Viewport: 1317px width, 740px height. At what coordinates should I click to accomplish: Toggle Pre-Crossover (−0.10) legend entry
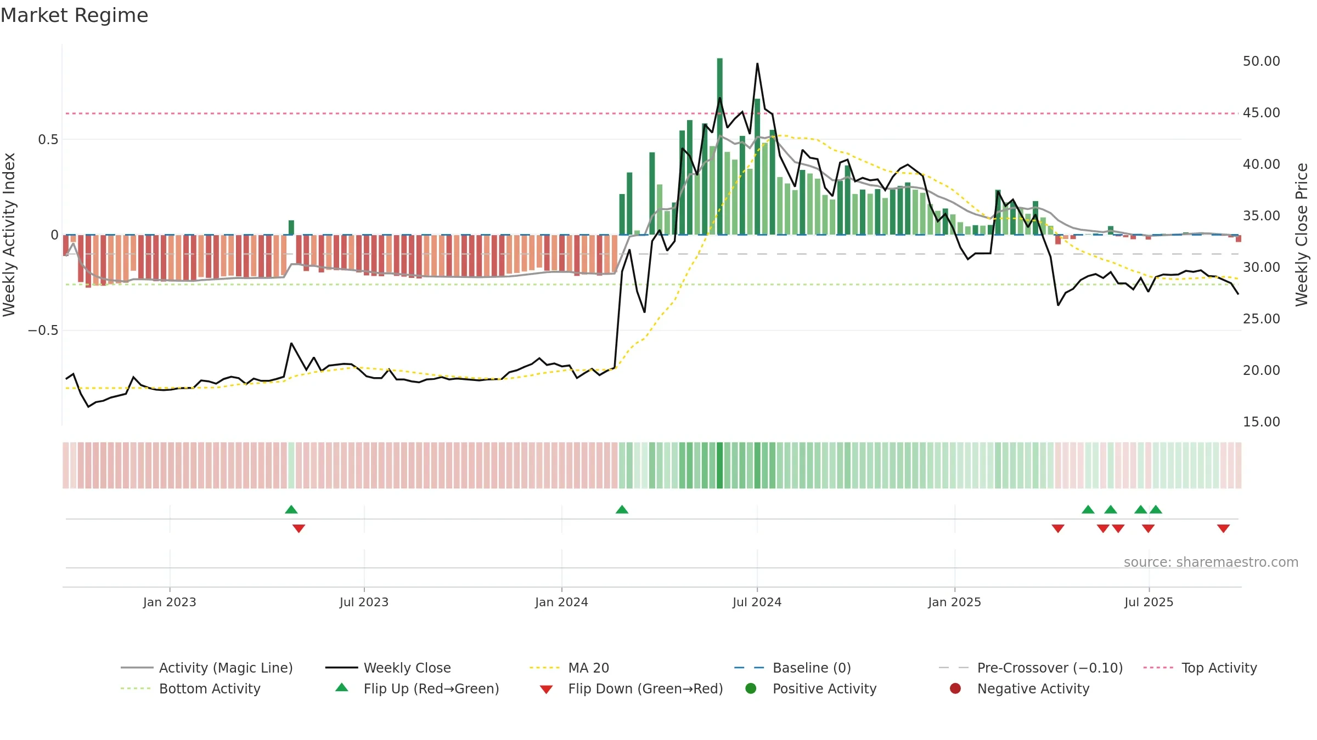point(1031,668)
